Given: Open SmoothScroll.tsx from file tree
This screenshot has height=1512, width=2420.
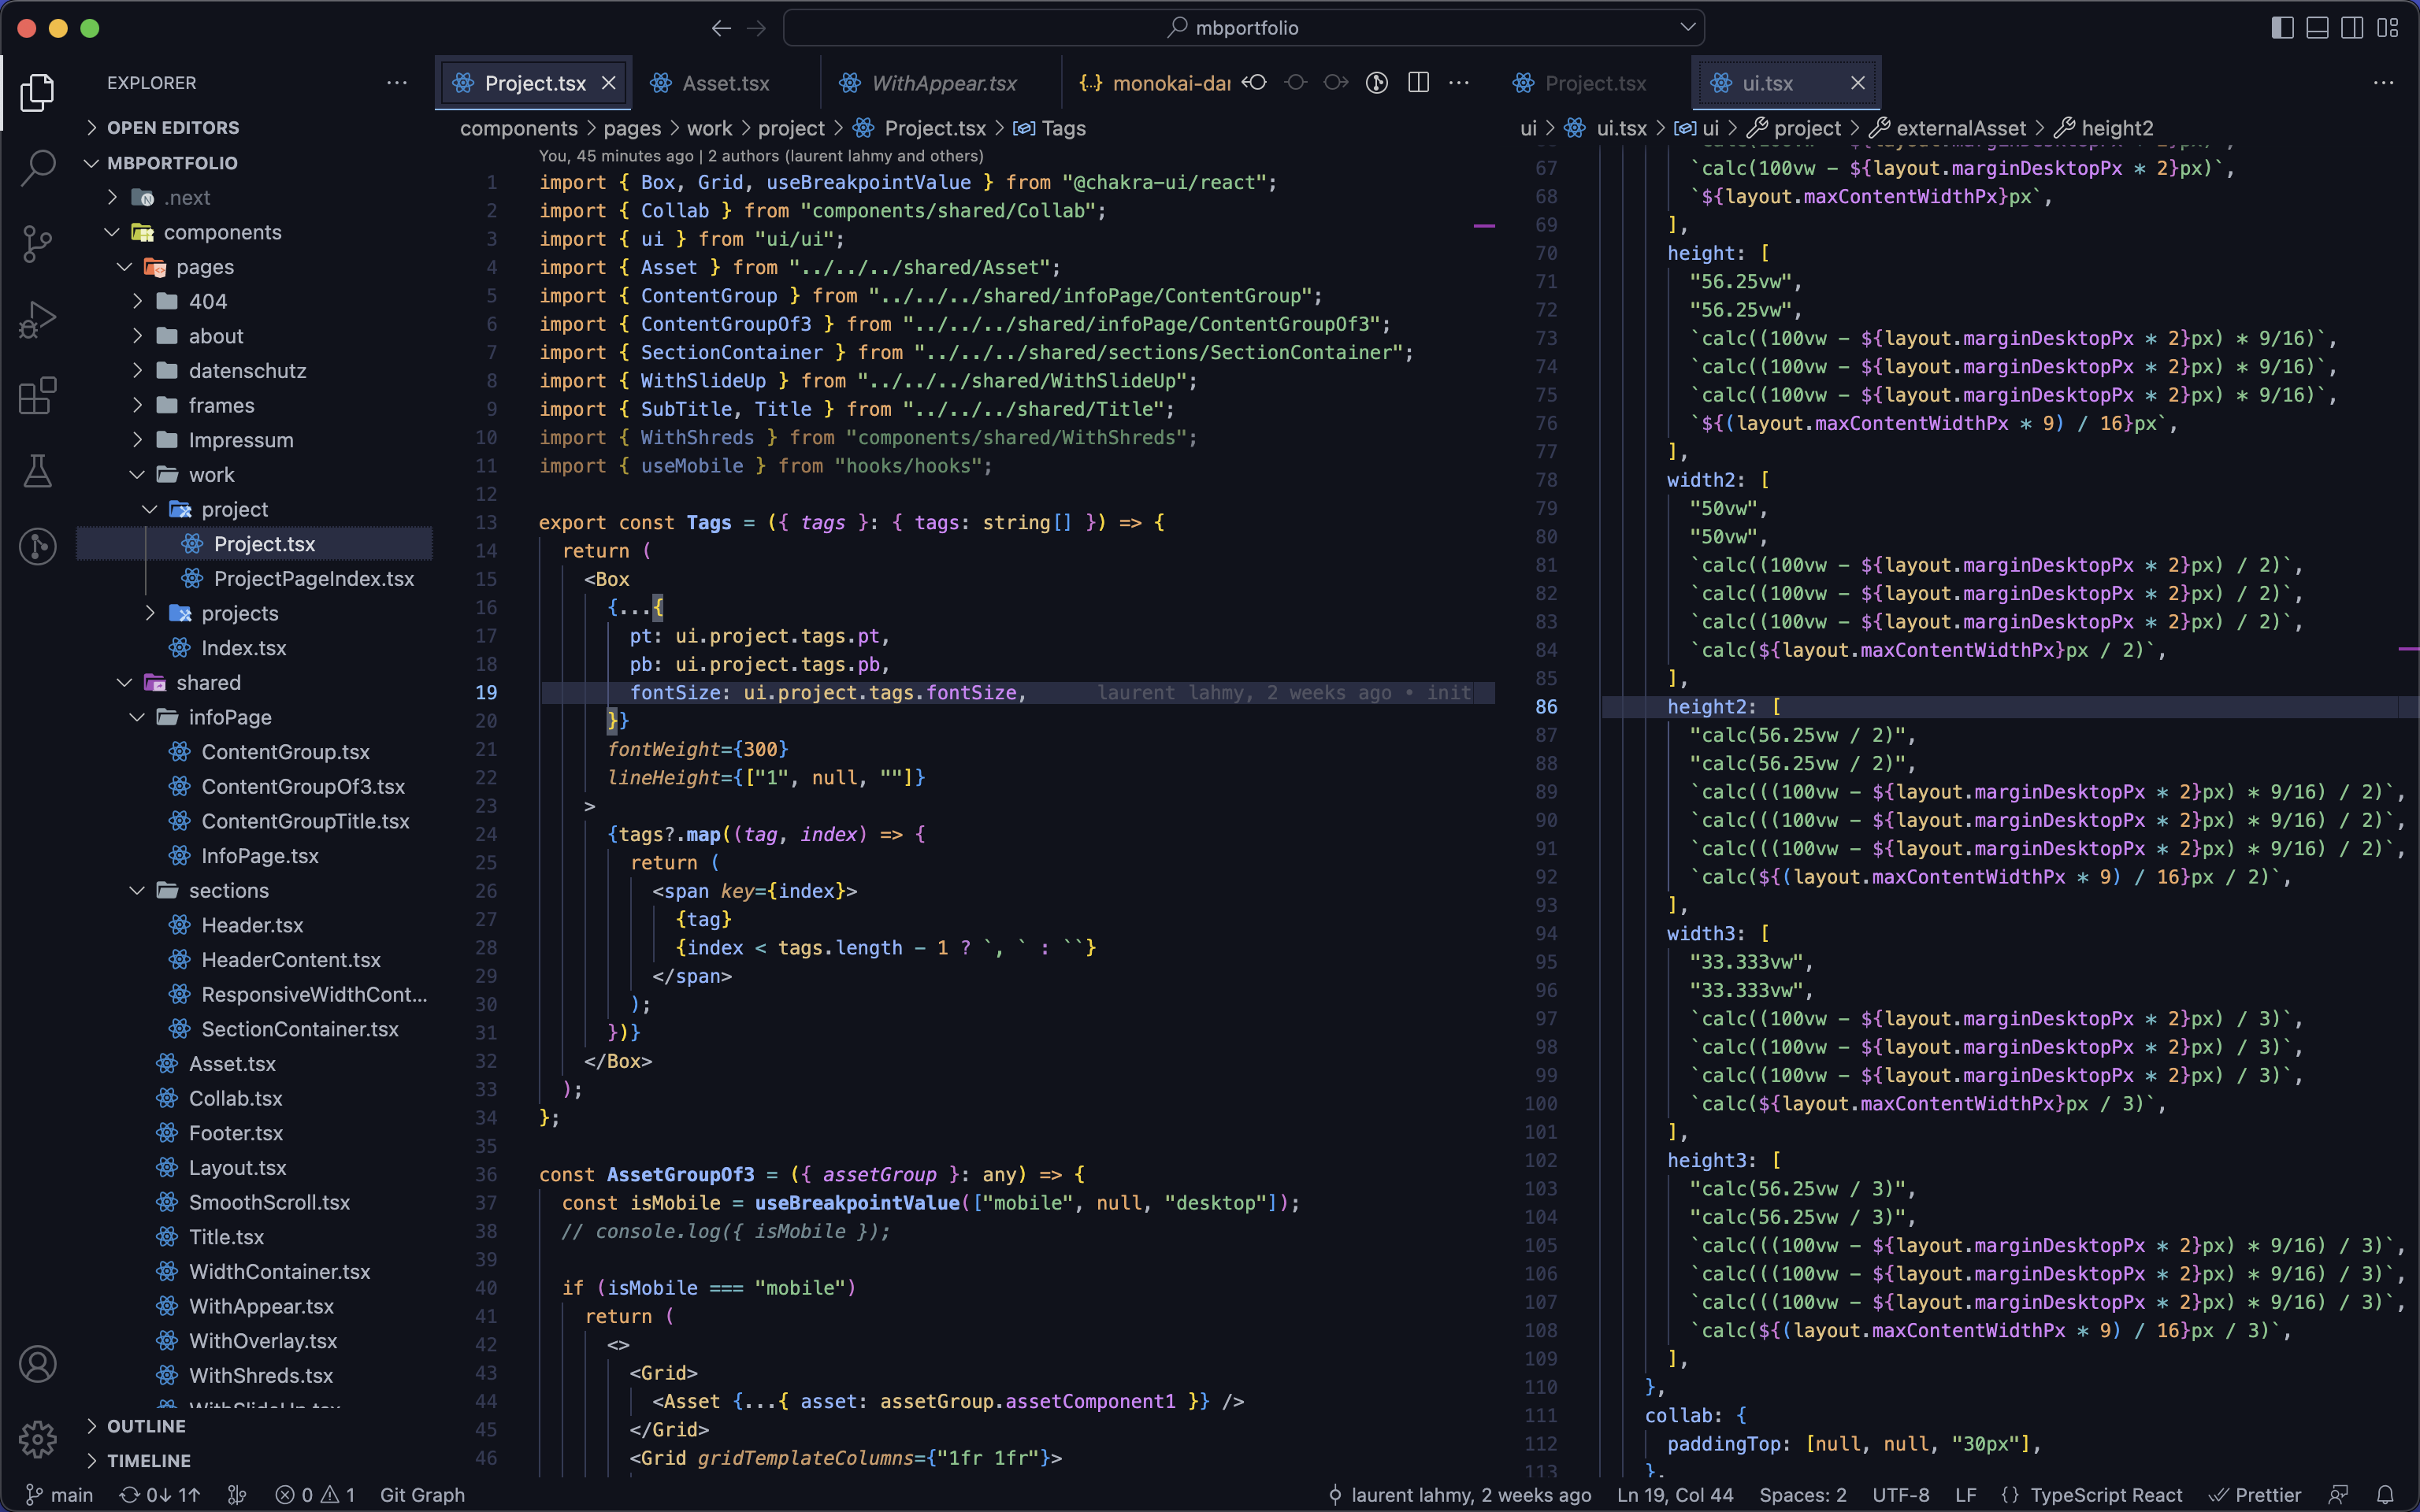Looking at the screenshot, I should click(269, 1202).
